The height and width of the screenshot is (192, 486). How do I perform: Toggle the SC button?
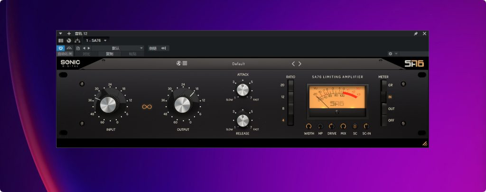pyautogui.click(x=355, y=127)
